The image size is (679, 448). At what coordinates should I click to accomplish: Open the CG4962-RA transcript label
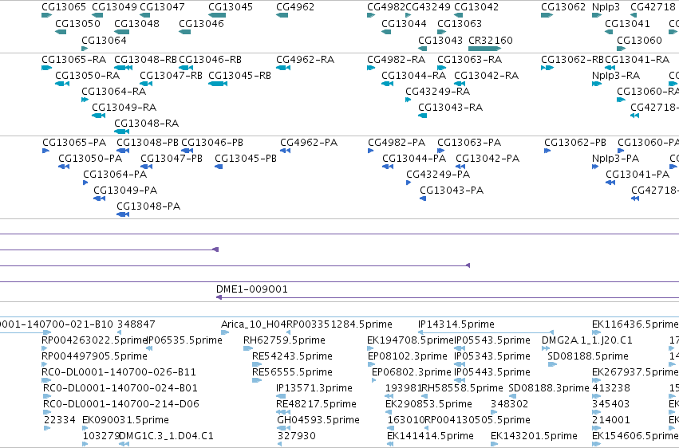[305, 59]
